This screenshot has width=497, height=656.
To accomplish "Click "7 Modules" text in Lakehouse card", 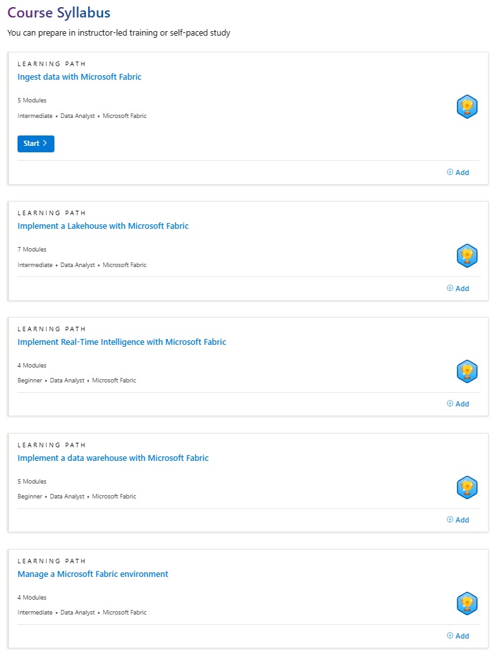I will (x=32, y=250).
